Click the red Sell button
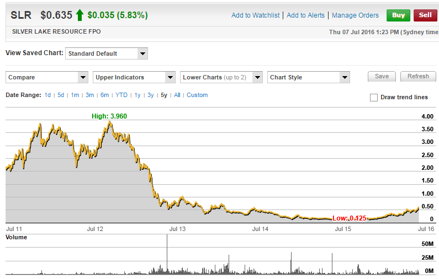The width and height of the screenshot is (439, 279). click(x=425, y=15)
